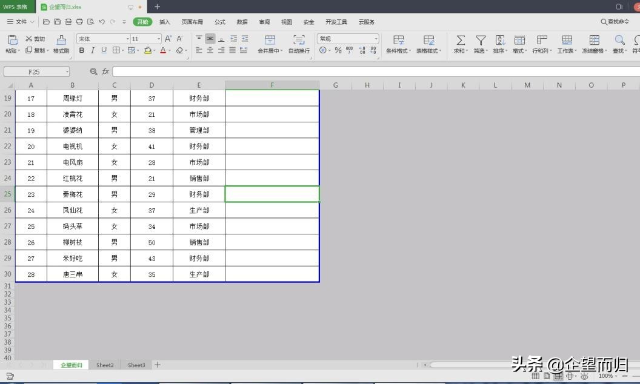Select the Format Painter 格式刷
The height and width of the screenshot is (384, 640).
61,44
